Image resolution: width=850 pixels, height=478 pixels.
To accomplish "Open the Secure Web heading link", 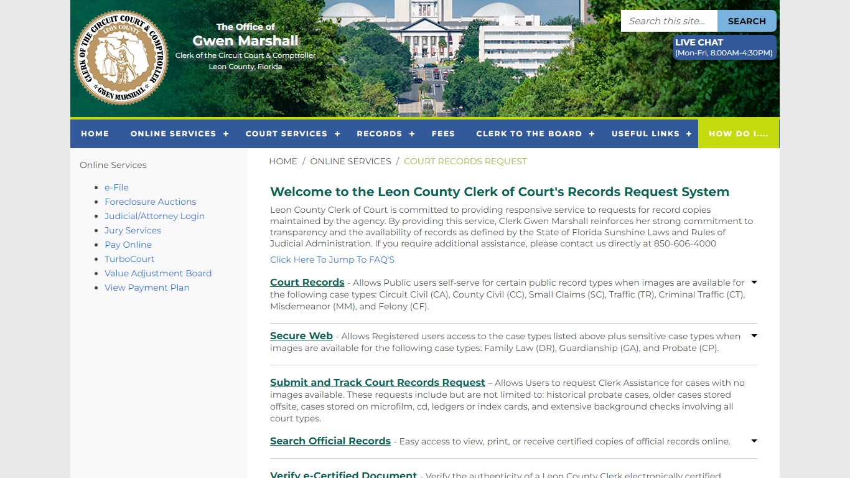I will coord(301,336).
